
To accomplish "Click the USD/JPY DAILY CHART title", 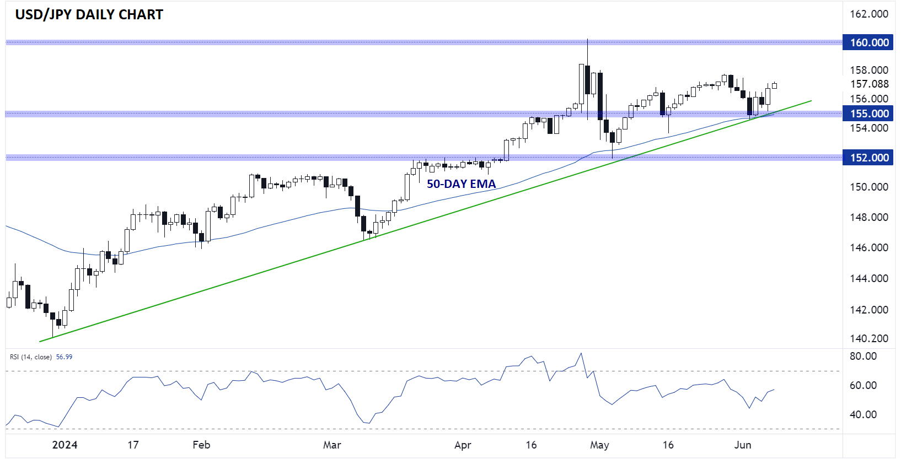I will (89, 15).
